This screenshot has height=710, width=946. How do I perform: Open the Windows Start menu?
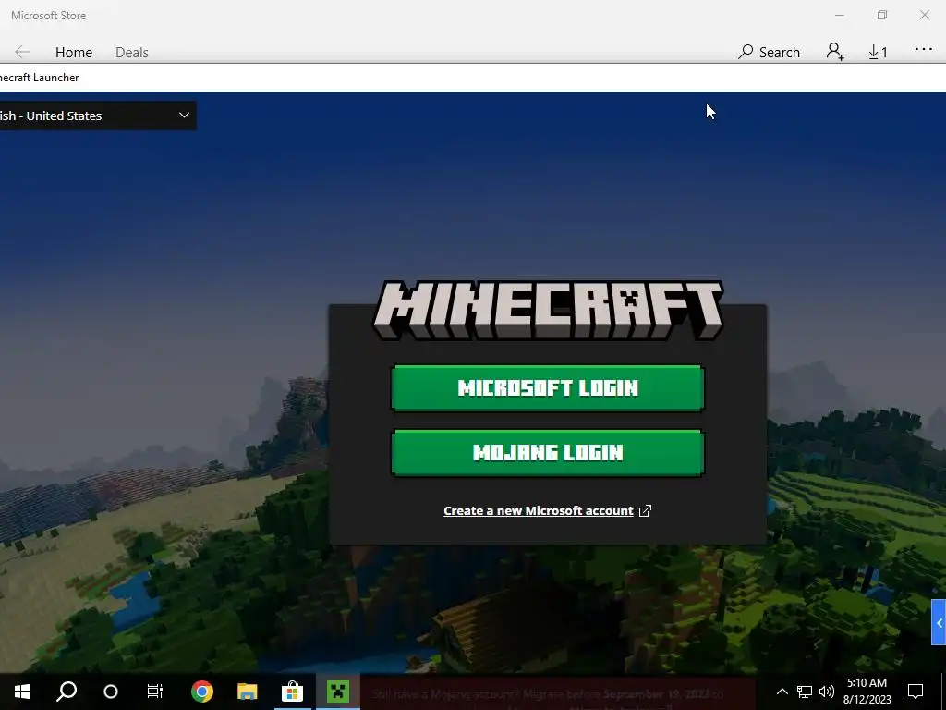pyautogui.click(x=22, y=692)
